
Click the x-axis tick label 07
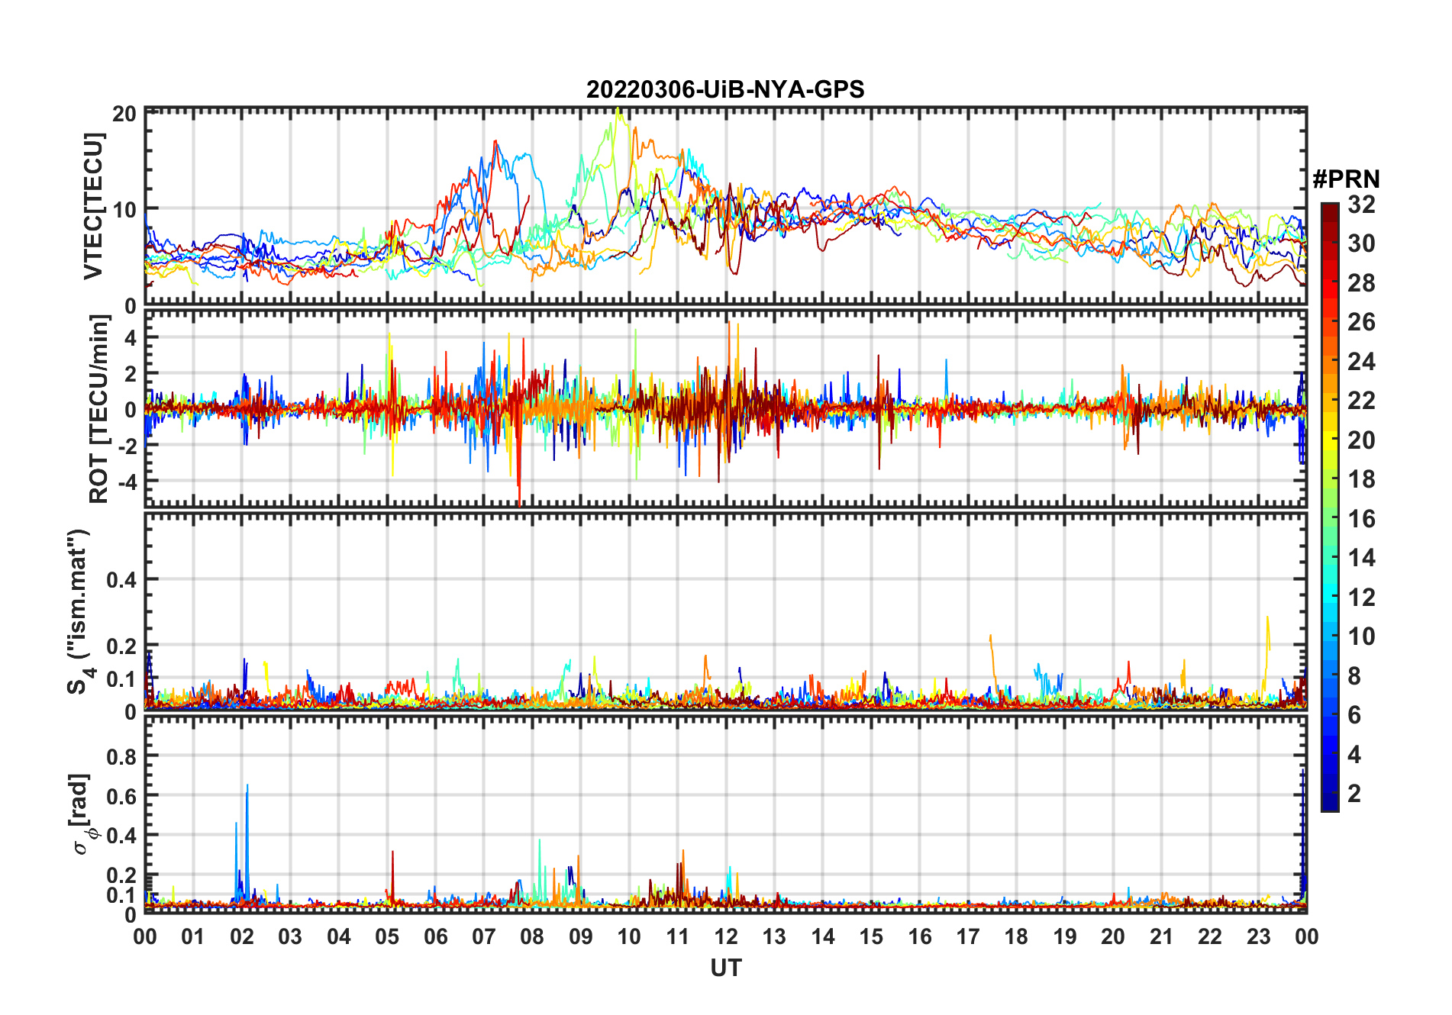pyautogui.click(x=484, y=936)
